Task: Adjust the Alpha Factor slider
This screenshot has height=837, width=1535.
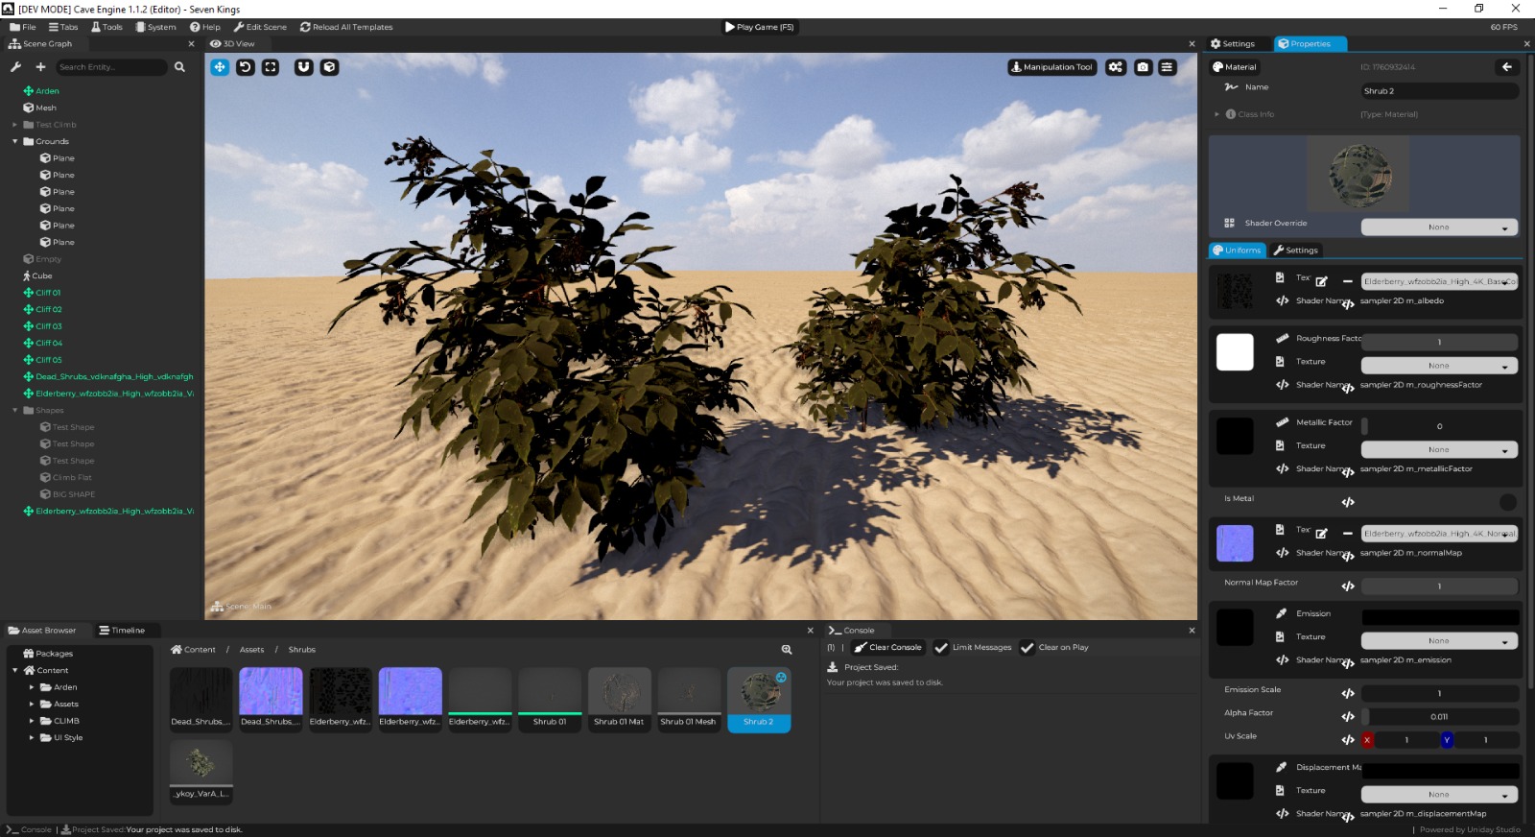Action: 1439,717
